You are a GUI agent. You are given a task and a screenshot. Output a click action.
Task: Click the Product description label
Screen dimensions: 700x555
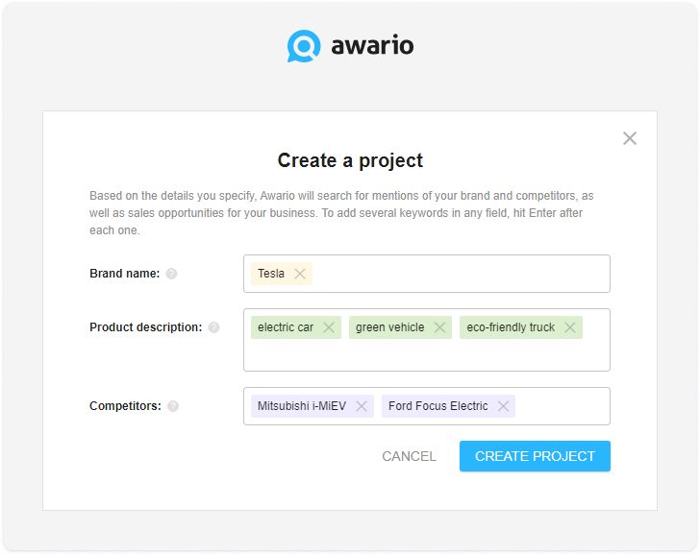tap(145, 327)
